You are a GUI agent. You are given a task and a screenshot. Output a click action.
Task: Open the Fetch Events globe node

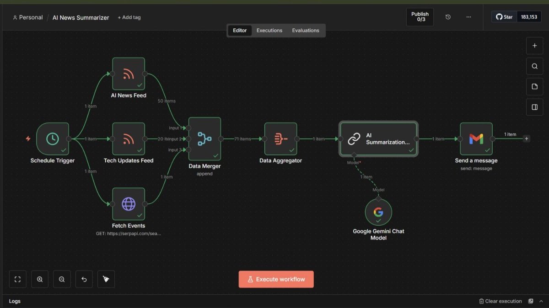pos(129,204)
